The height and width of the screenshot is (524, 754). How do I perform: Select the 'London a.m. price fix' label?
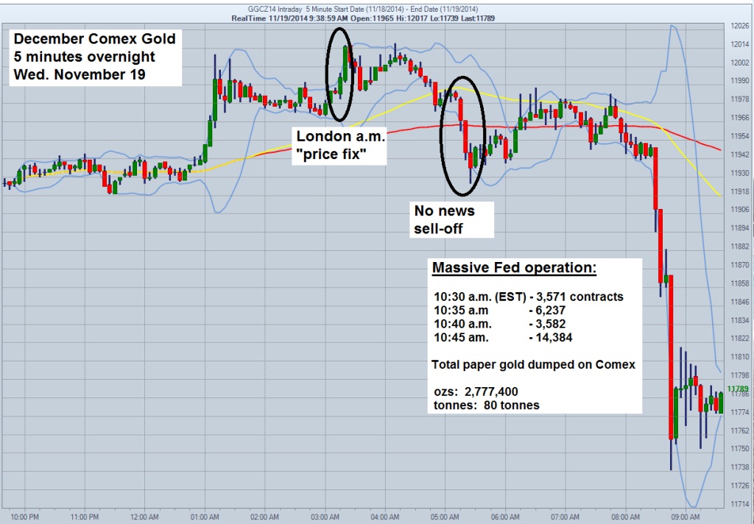(342, 146)
